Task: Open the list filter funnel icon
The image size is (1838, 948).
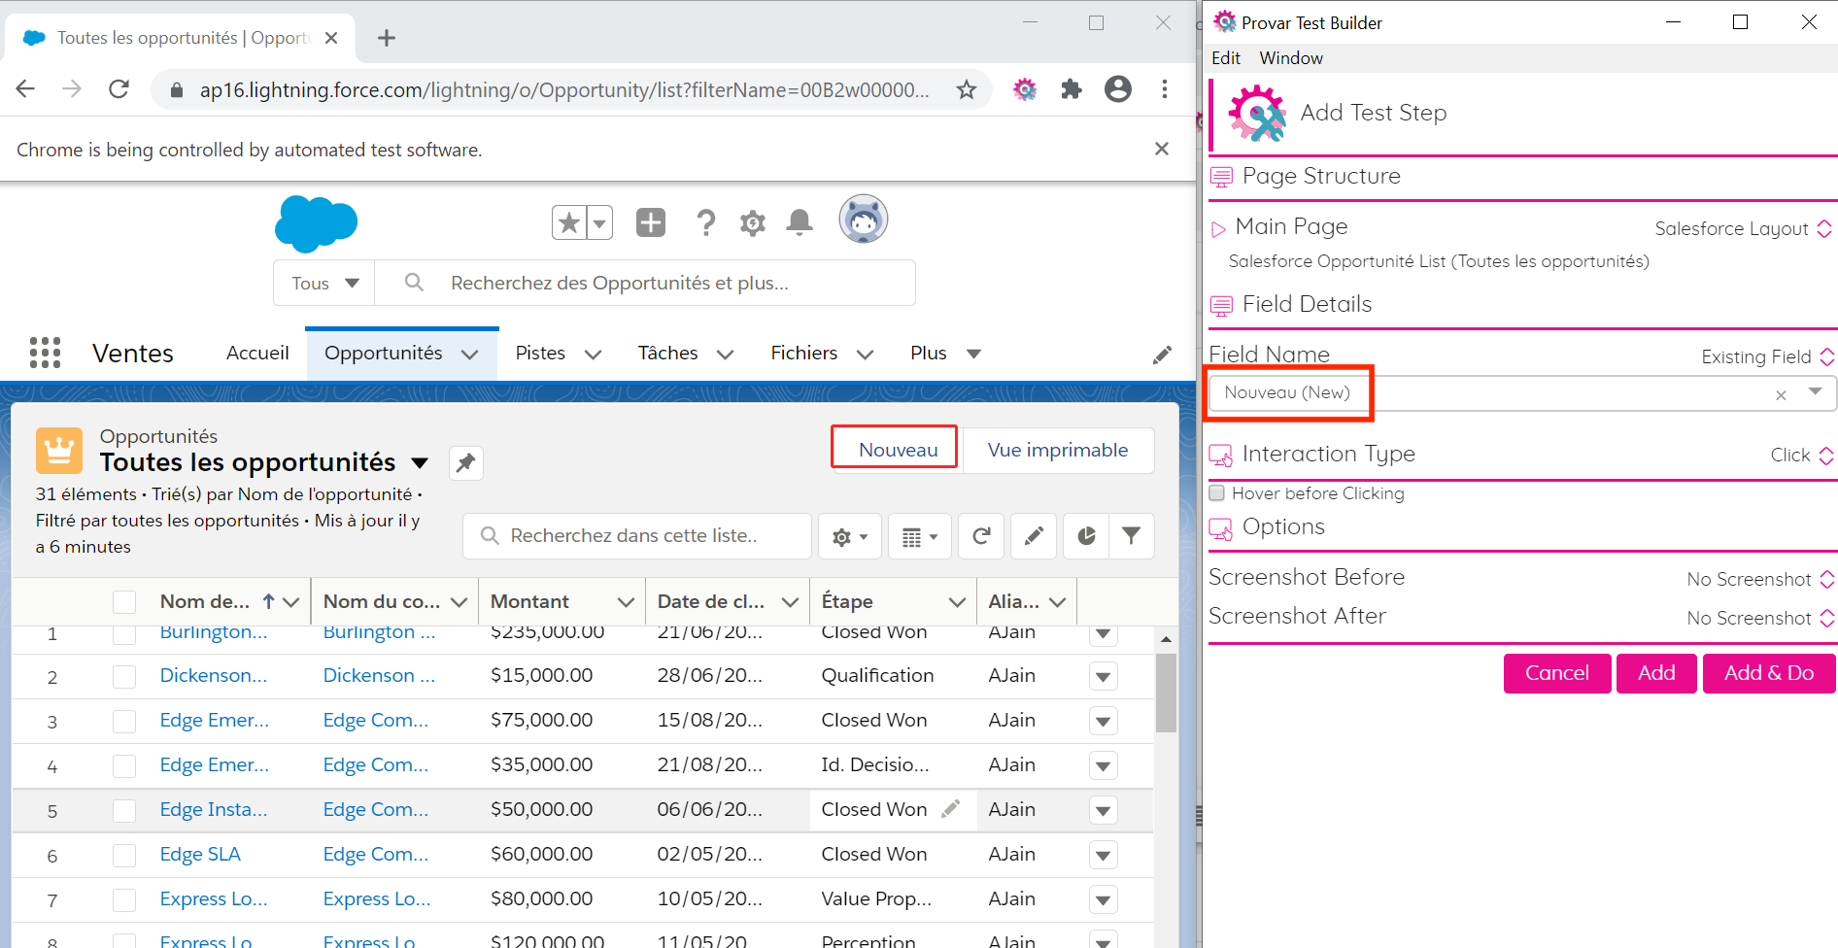Action: [1132, 536]
